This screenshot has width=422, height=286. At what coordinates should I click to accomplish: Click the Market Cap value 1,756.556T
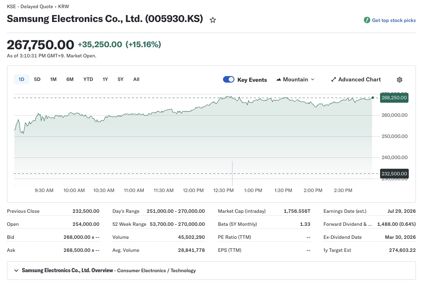pos(297,211)
